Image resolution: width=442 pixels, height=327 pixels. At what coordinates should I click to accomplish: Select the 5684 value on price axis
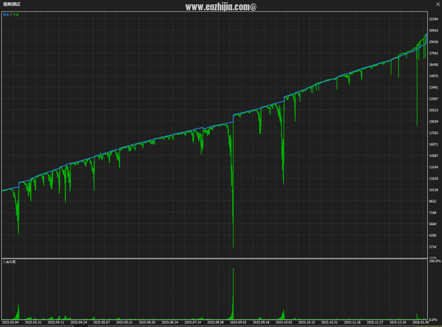point(433,224)
